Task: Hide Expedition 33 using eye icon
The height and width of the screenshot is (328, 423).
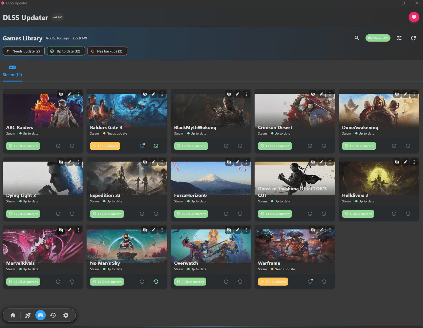Action: pos(145,162)
